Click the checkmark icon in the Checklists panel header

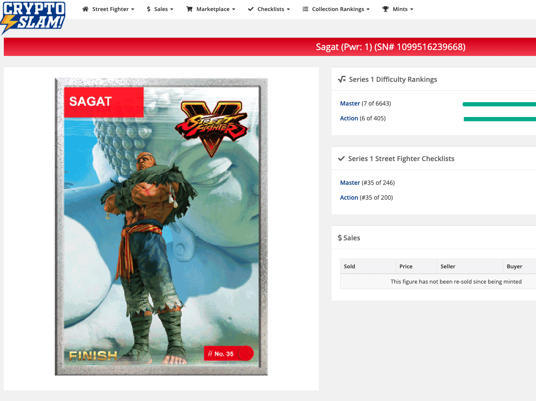point(341,158)
